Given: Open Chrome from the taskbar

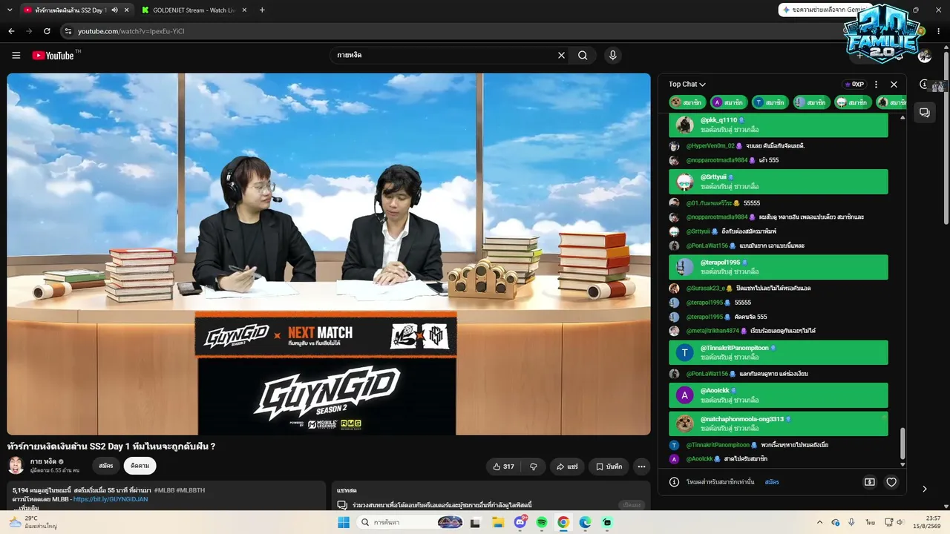Looking at the screenshot, I should (x=563, y=522).
